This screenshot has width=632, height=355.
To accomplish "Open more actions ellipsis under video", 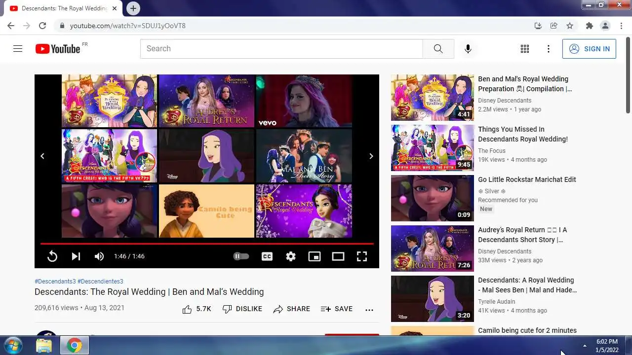I will 369,309.
